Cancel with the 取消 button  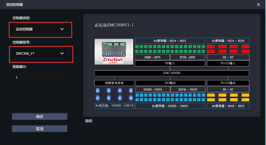coord(39,129)
